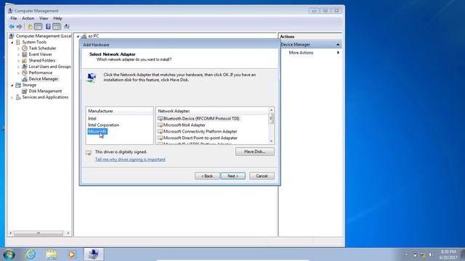Select the Storage node
Screen dimensions: 465x261
tap(29, 85)
